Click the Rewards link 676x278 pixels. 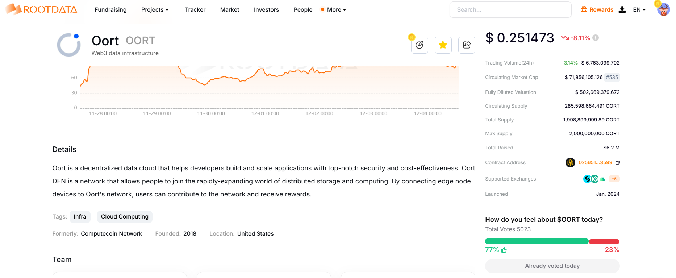(x=601, y=10)
